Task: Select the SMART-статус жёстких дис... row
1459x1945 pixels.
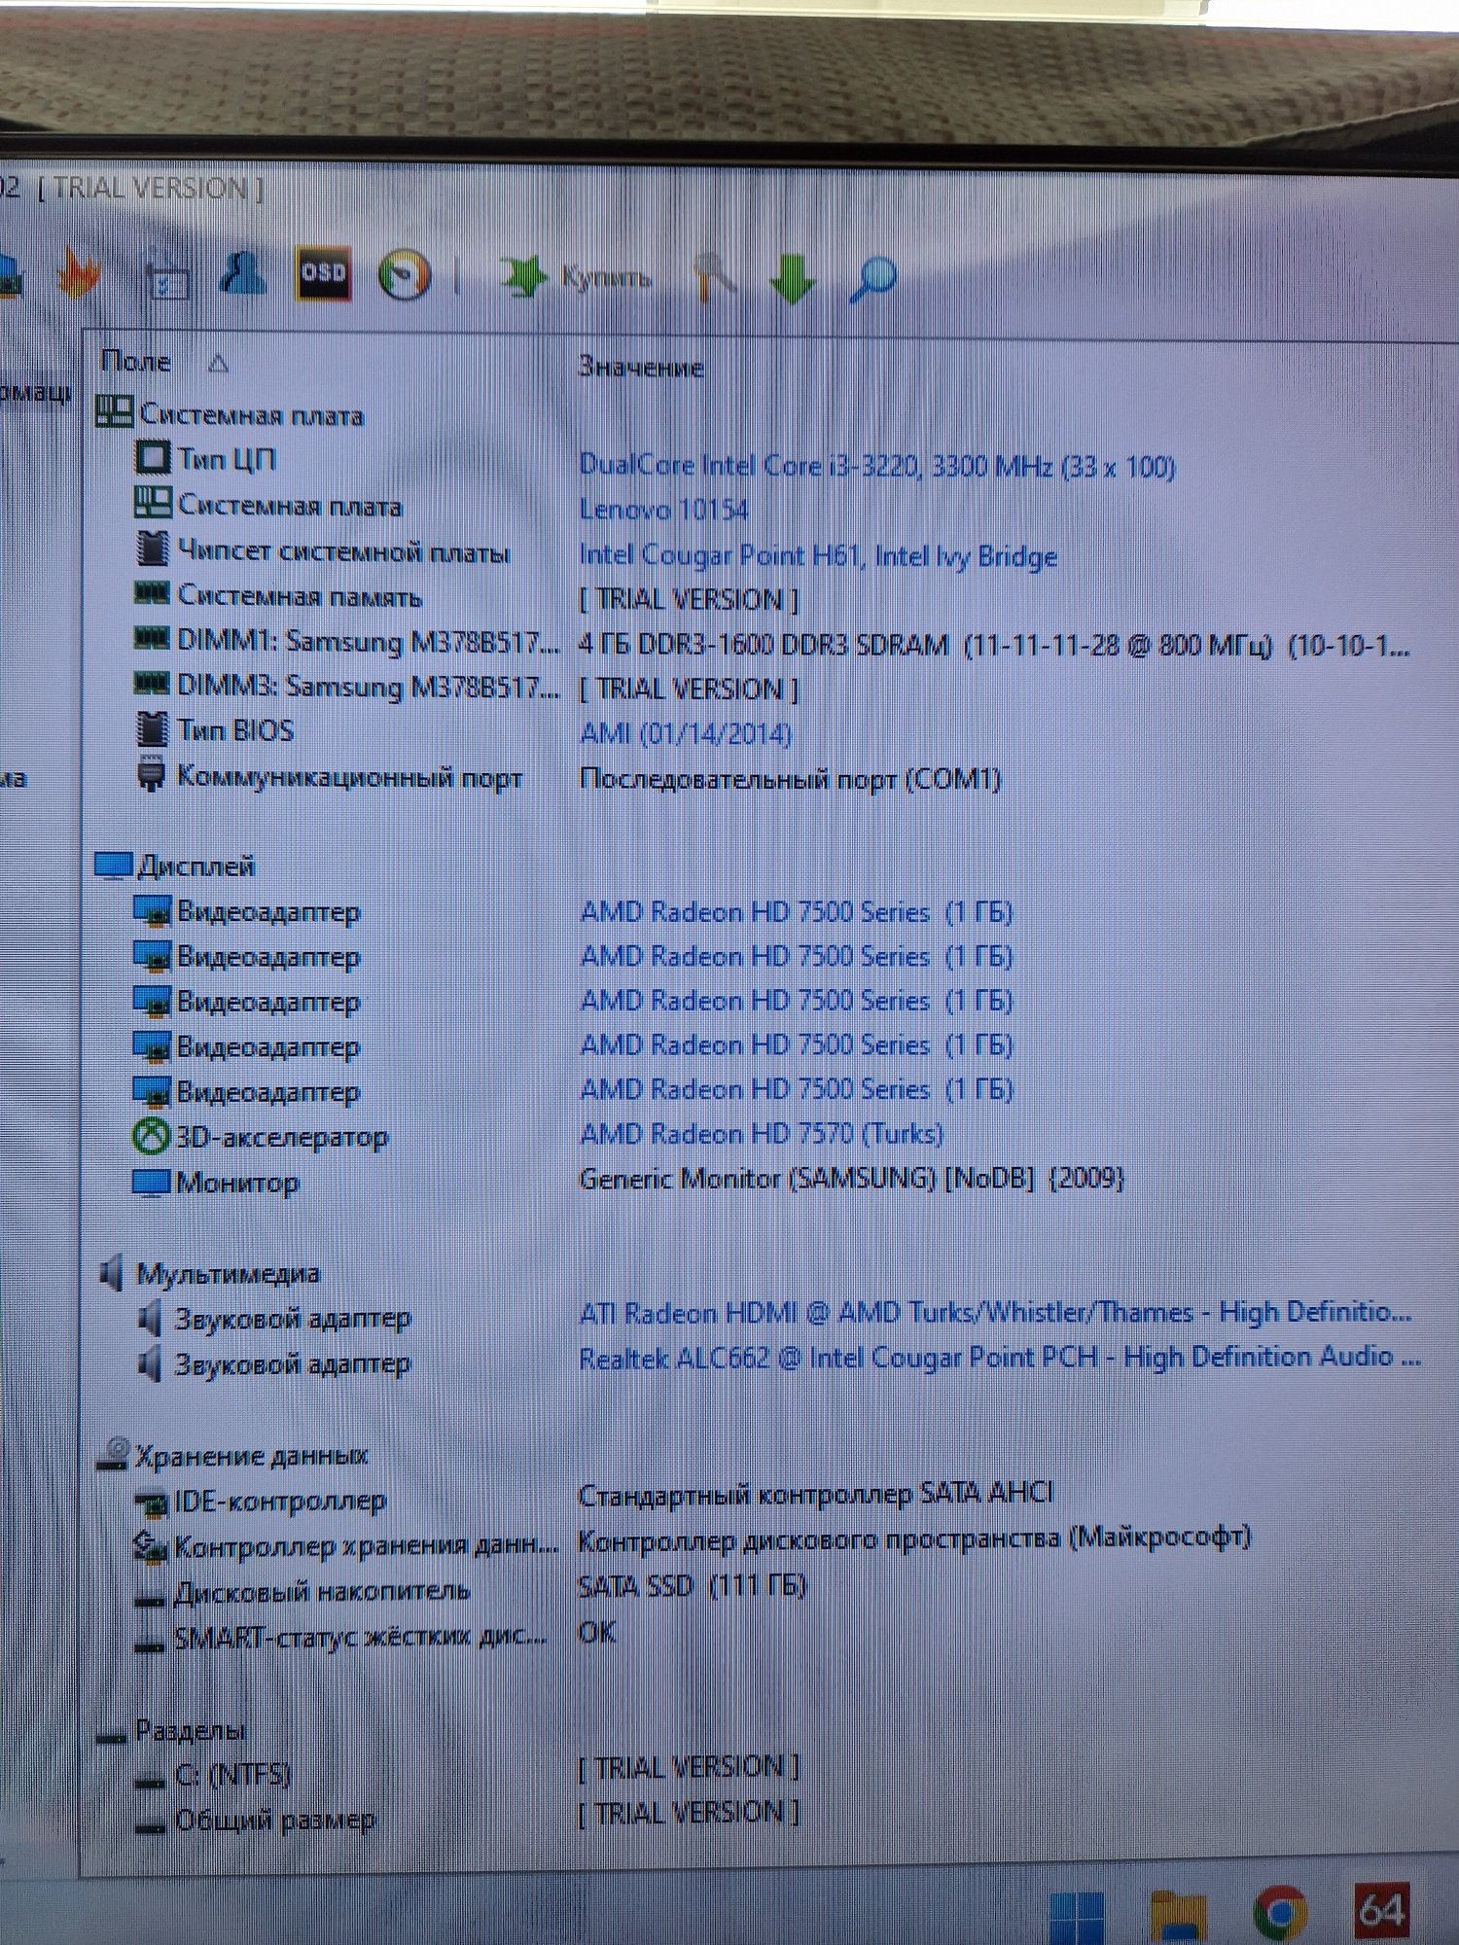Action: coord(361,1638)
